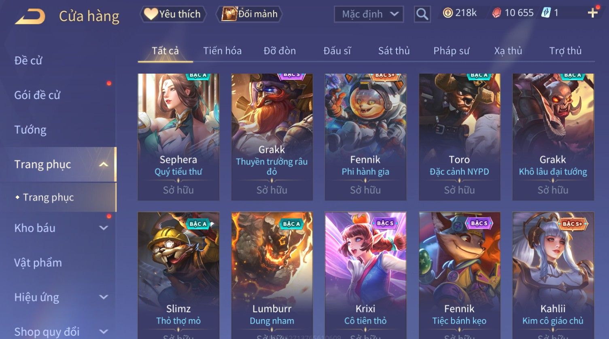
Task: Tap the back arrow icon
Action: click(30, 17)
